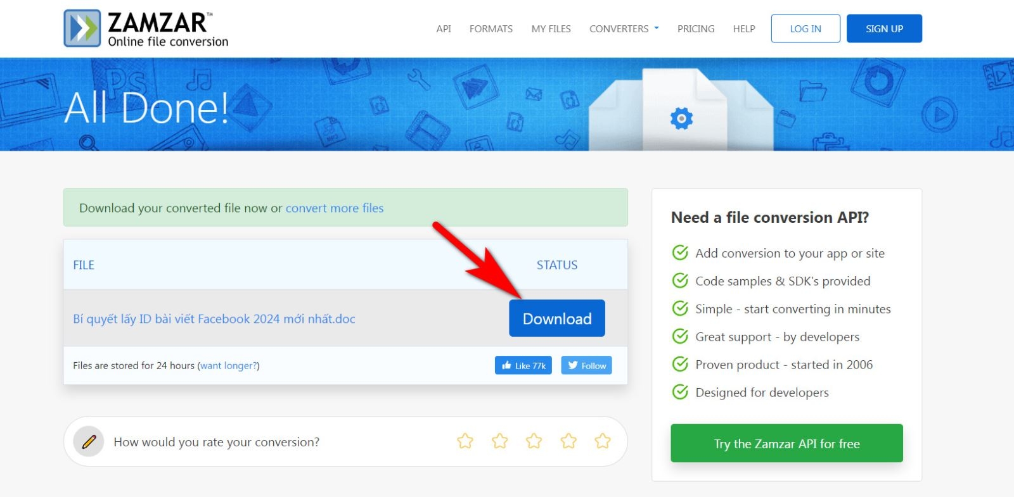Click the SIGN UP button

coord(885,28)
